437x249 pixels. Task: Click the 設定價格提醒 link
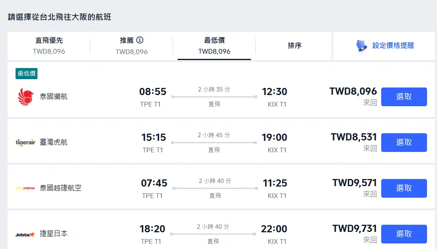393,45
